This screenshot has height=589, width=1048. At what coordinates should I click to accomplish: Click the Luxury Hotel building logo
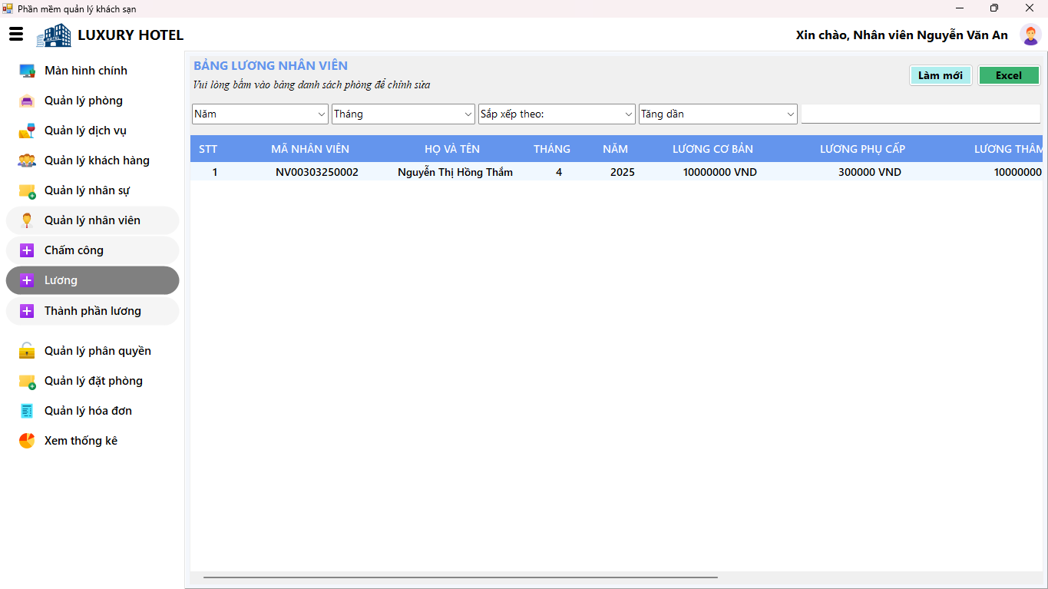(54, 35)
